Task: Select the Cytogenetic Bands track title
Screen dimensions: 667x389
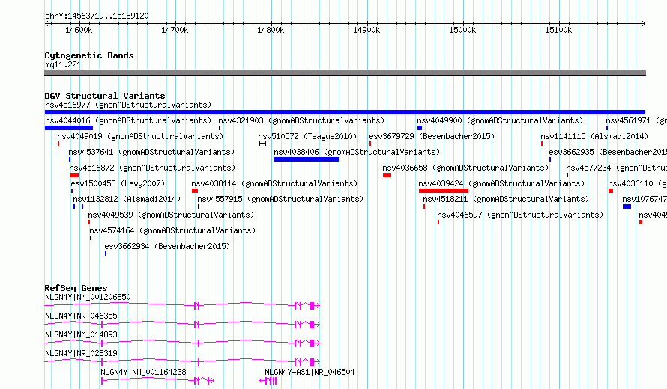Action: [x=89, y=55]
